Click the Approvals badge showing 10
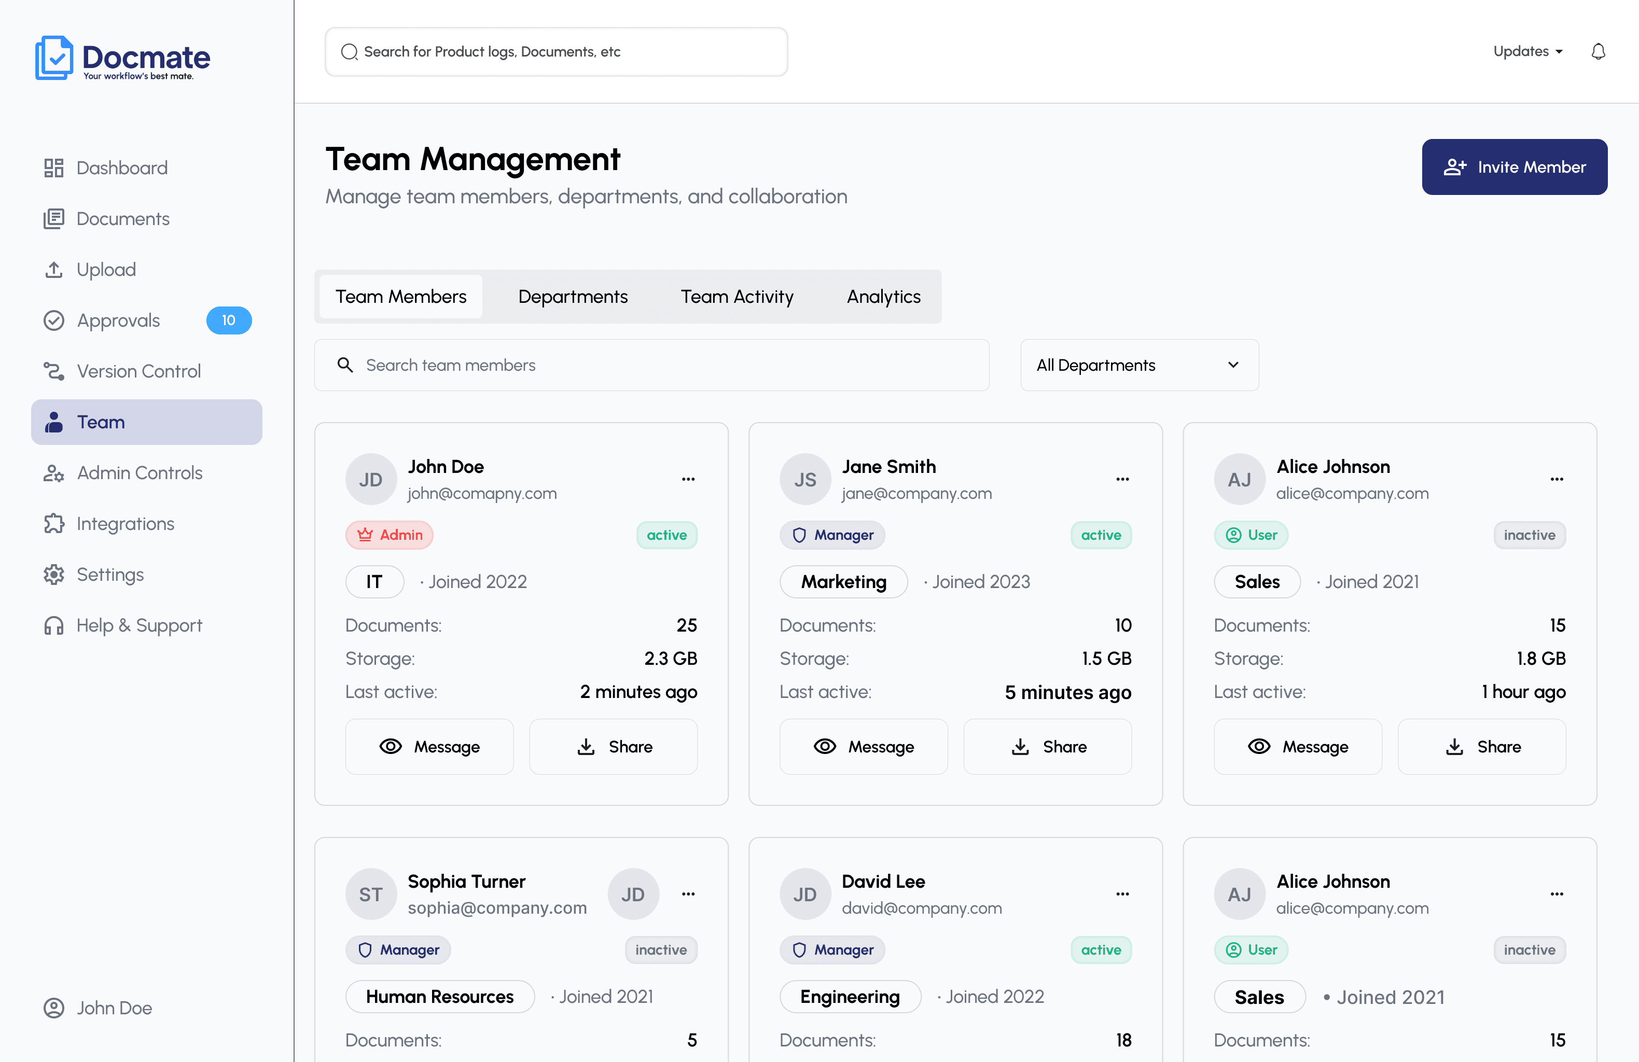Image resolution: width=1639 pixels, height=1062 pixels. tap(229, 320)
